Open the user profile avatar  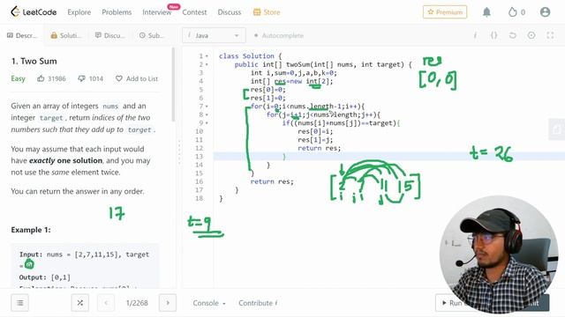[545, 11]
